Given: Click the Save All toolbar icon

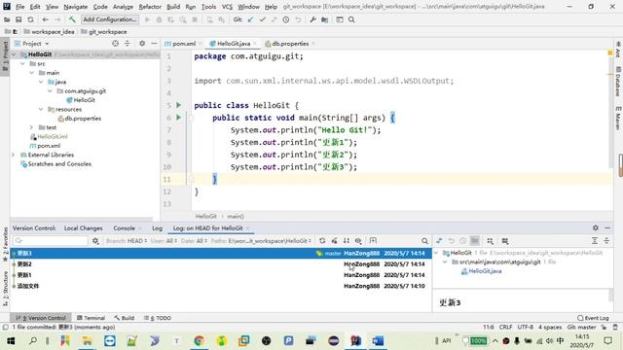Looking at the screenshot, I should (18, 19).
